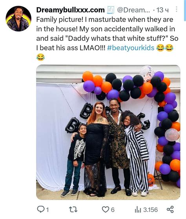Click the like count showing 6
This screenshot has width=186, height=219.
tap(113, 210)
